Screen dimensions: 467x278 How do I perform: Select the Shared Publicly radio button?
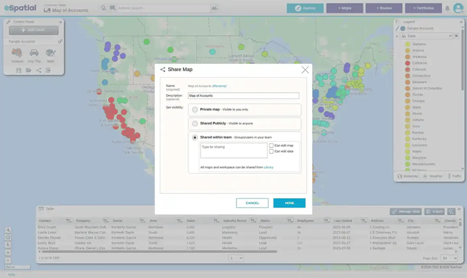click(x=195, y=123)
